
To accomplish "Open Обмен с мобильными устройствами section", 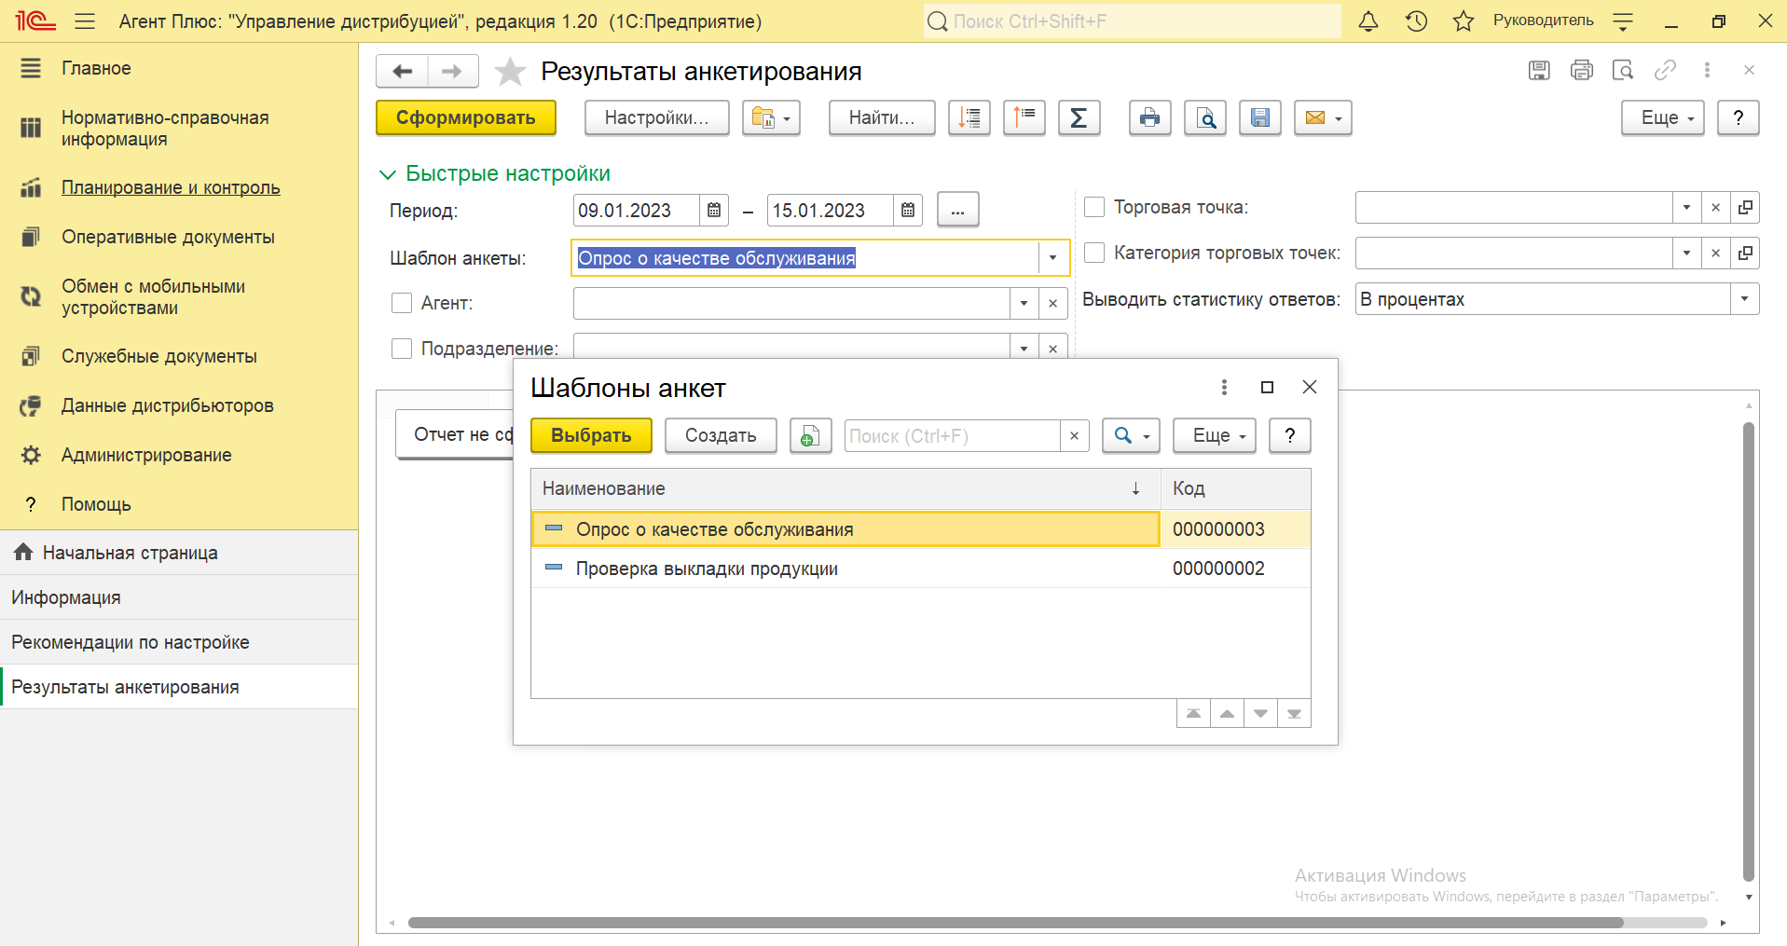I will click(153, 297).
